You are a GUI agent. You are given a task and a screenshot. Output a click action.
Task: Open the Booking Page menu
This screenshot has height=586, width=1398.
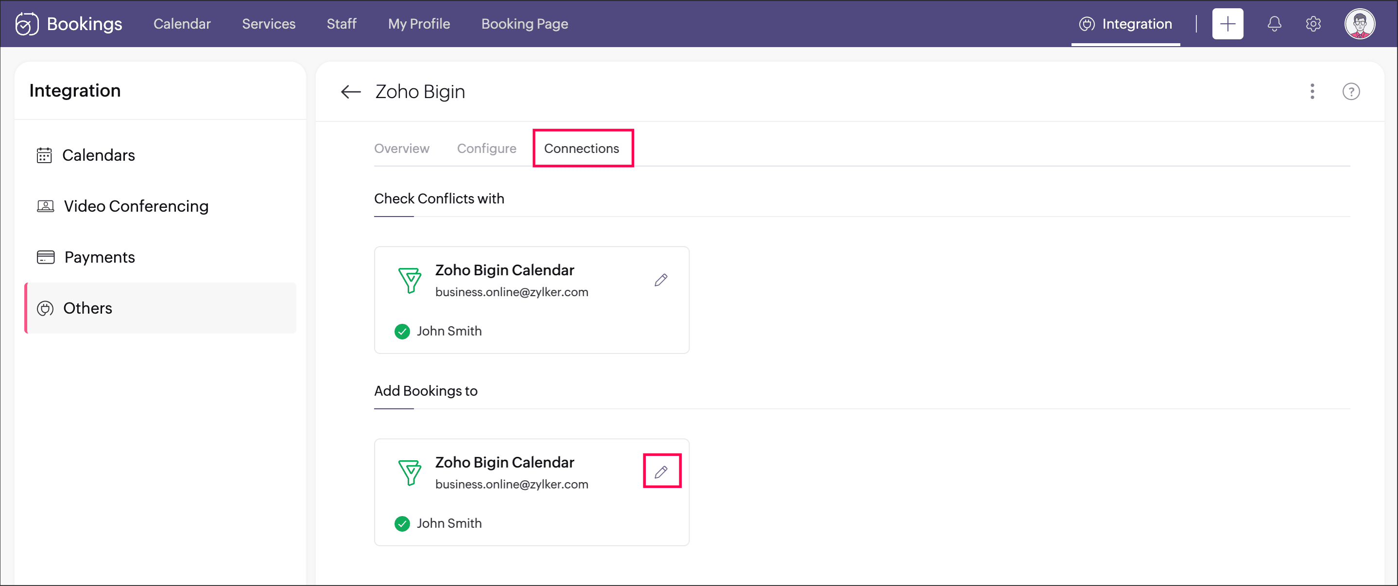[x=525, y=24]
